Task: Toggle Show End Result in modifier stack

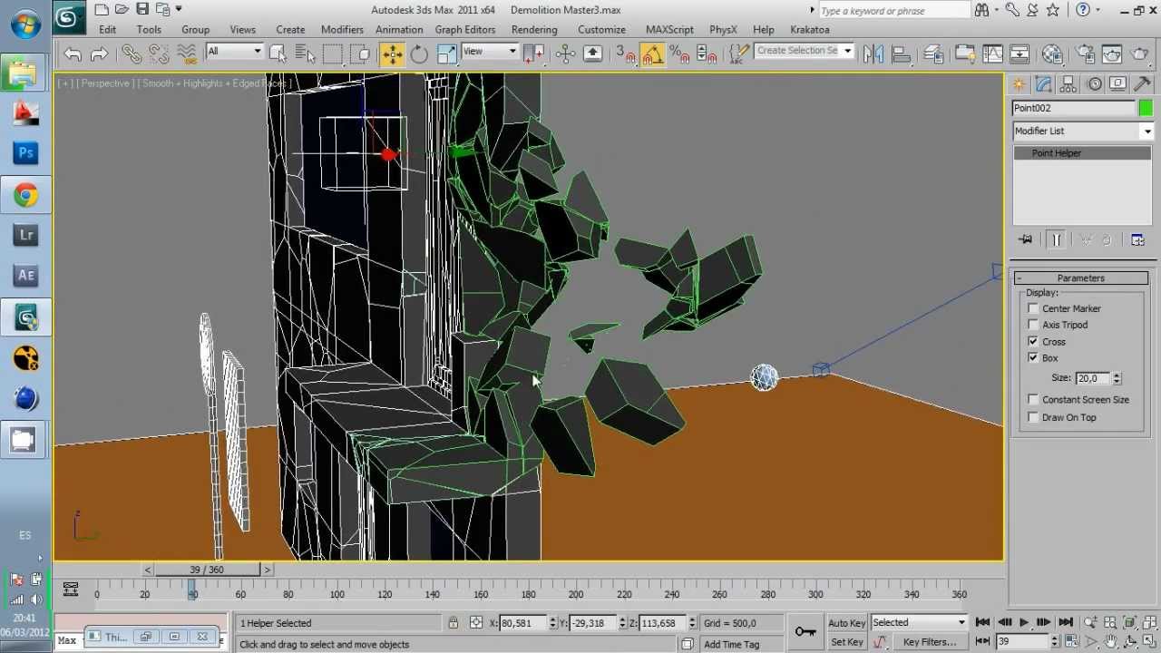Action: [x=1056, y=239]
